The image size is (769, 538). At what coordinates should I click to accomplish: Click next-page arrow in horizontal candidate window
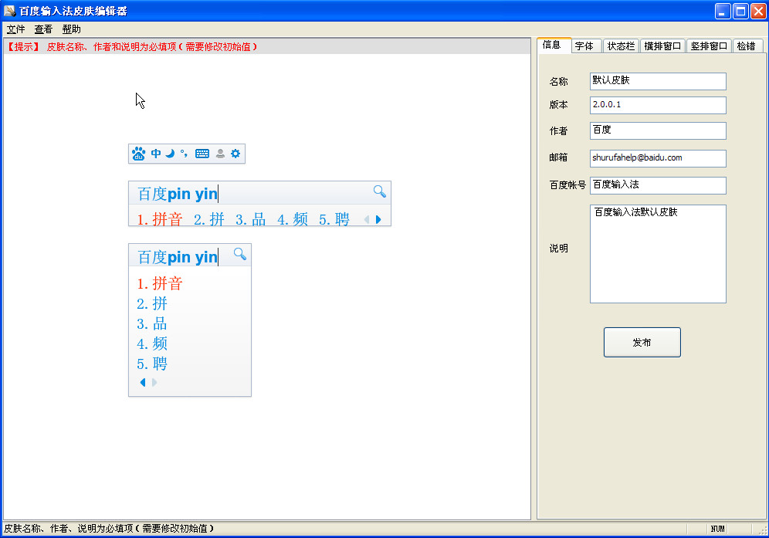click(378, 220)
